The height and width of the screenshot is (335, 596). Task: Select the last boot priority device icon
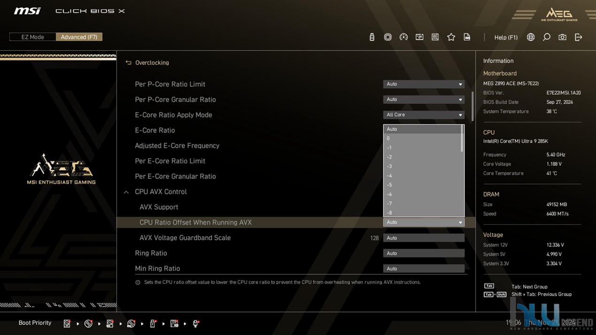[196, 323]
